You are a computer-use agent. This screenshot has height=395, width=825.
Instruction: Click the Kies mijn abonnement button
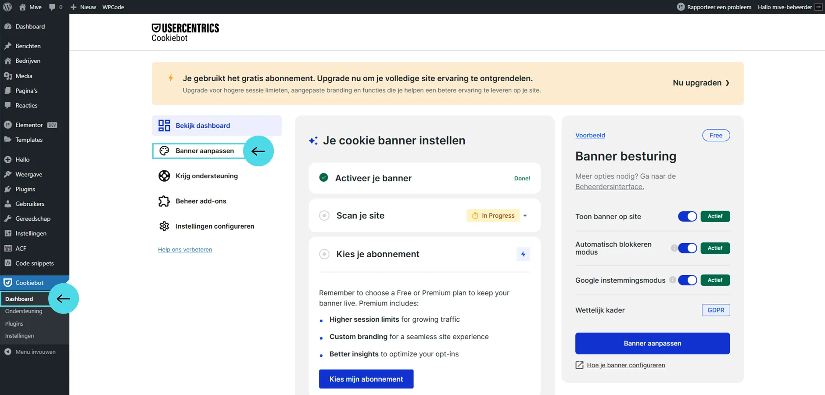pyautogui.click(x=366, y=379)
